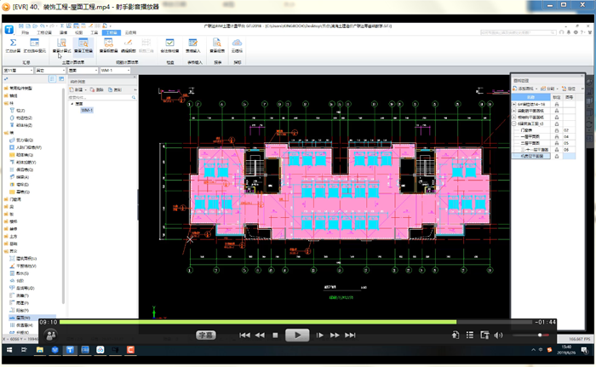Click the list view icon above component tree

[x=53, y=78]
